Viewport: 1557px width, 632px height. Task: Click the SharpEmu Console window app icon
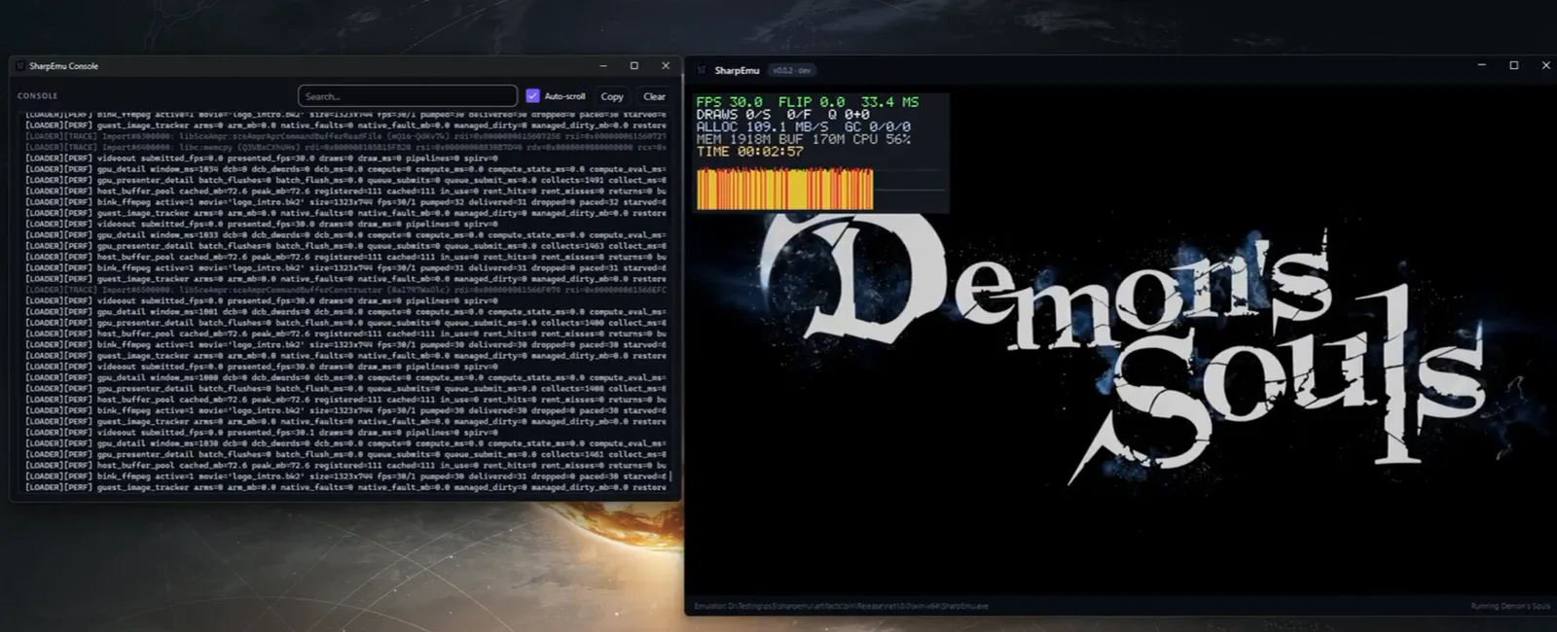click(x=19, y=66)
